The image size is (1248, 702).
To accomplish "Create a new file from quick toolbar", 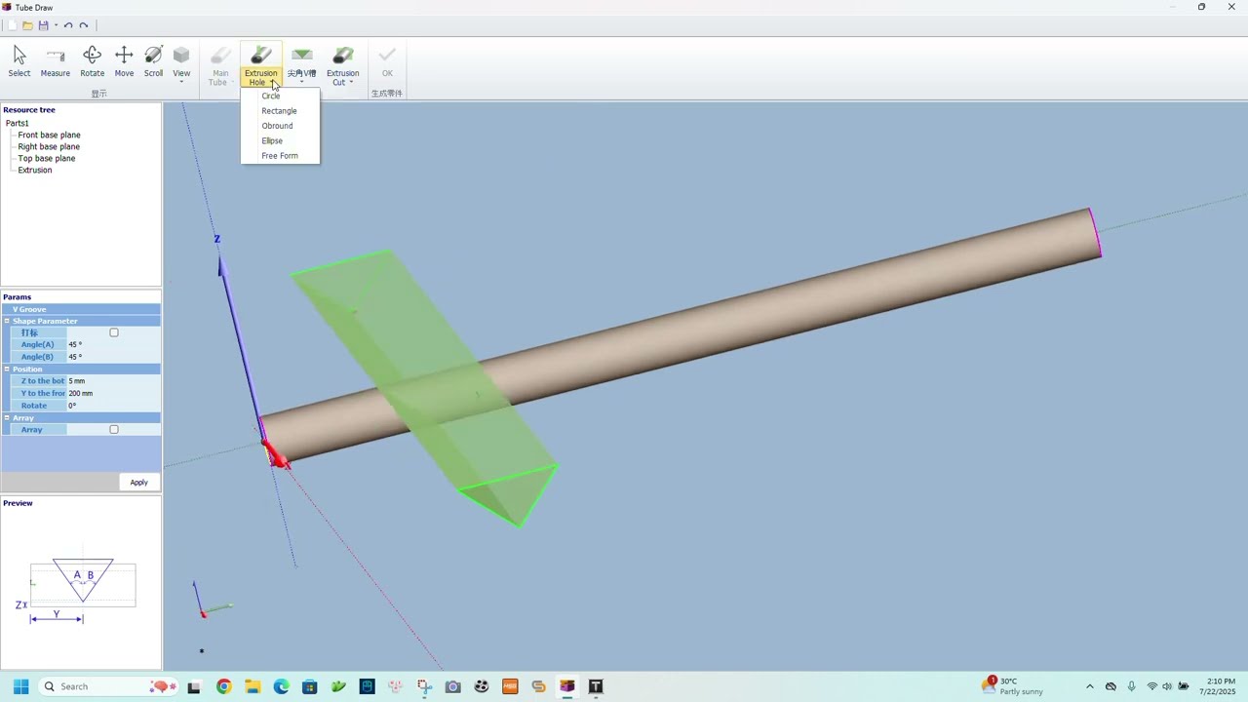I will [11, 25].
